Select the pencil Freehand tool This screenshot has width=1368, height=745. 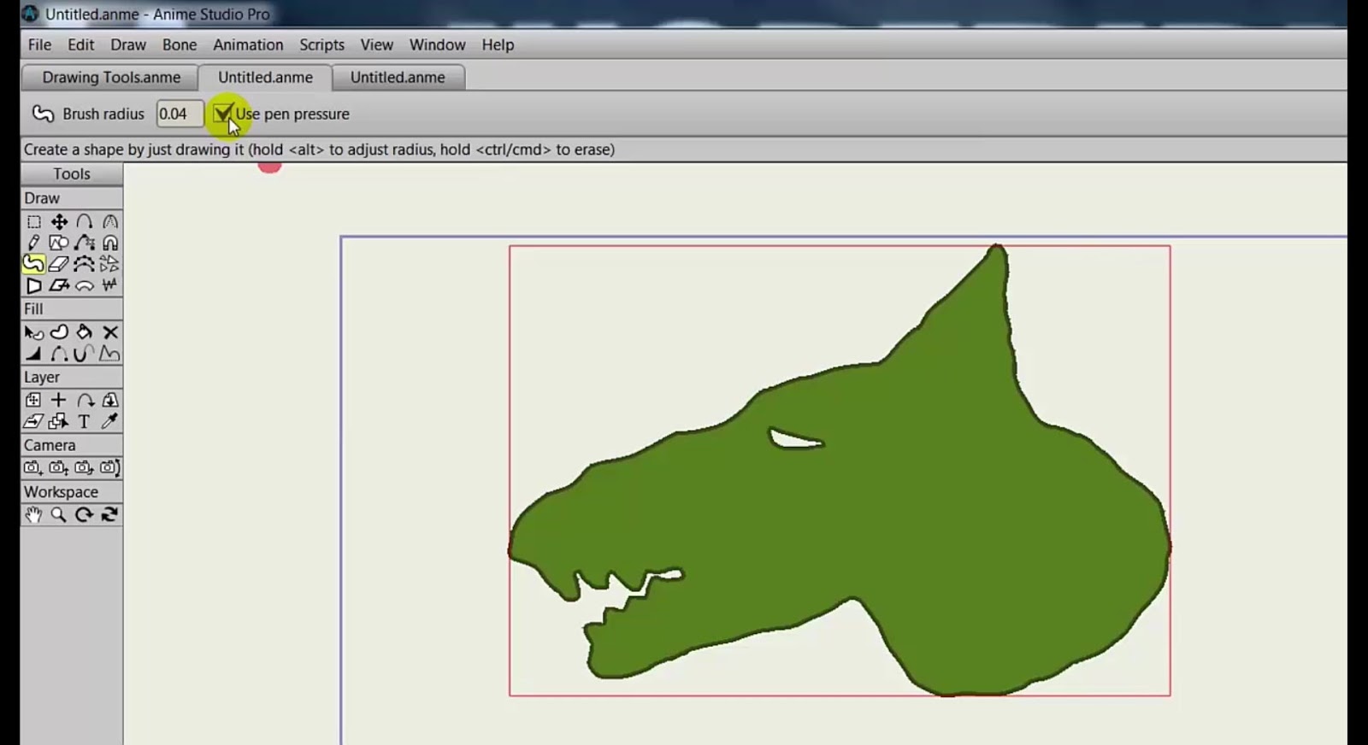click(33, 243)
